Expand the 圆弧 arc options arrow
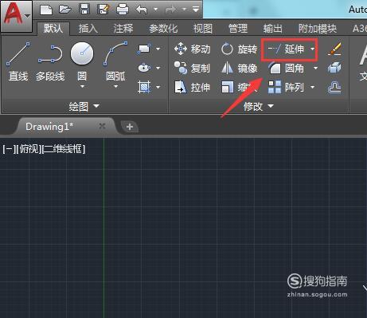The width and height of the screenshot is (367, 318). point(115,86)
